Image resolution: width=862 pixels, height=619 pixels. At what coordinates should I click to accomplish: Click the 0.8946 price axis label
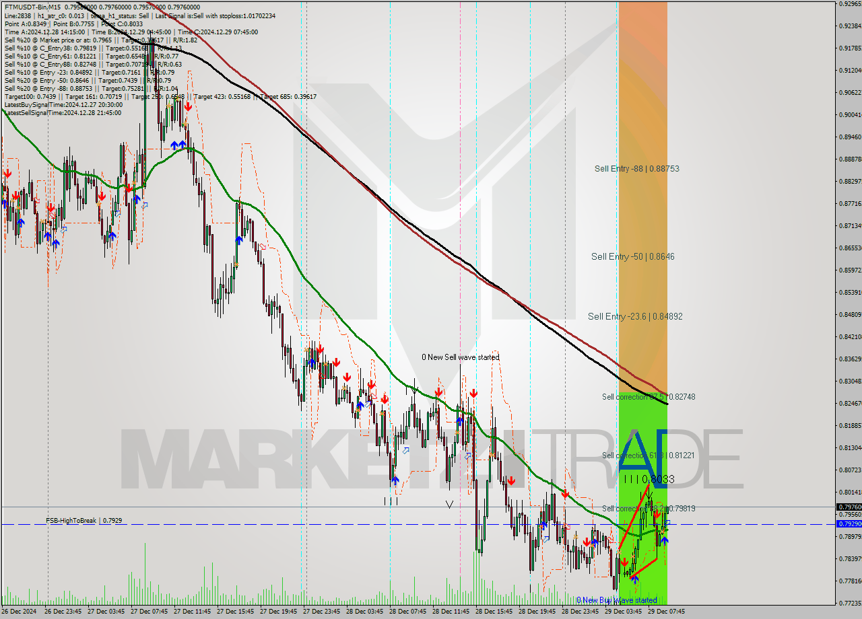[851, 137]
